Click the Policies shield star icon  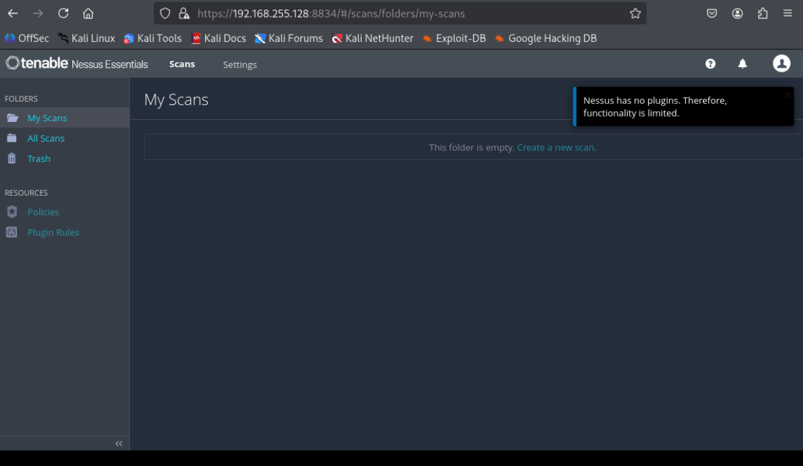(x=12, y=211)
